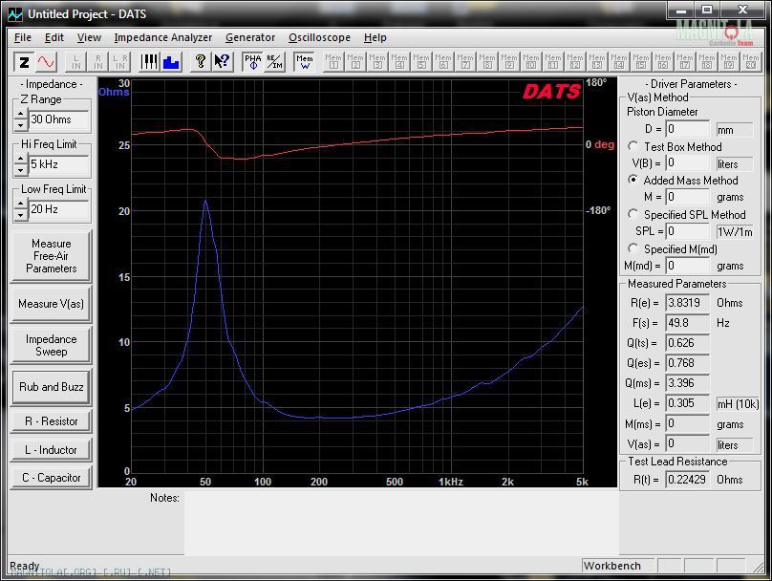Image resolution: width=772 pixels, height=581 pixels.
Task: Open help with the yellow question mark icon
Action: point(201,62)
